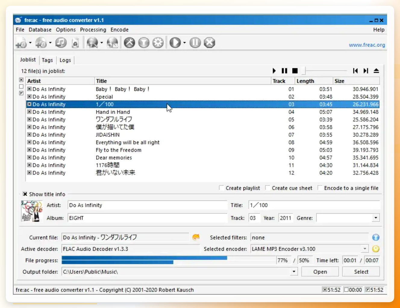This screenshot has height=308, width=400.
Task: Click the Year field showing 2011
Action: point(285,218)
